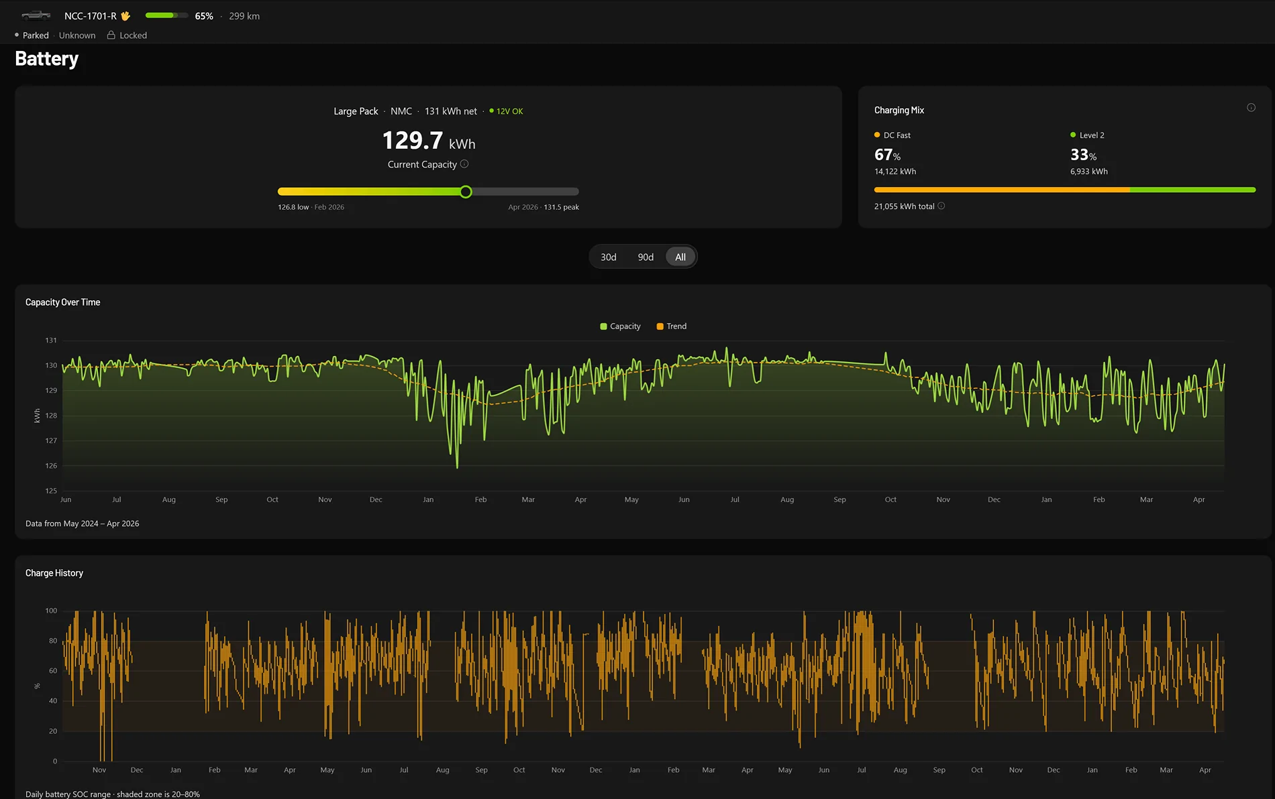Click the vehicle name NCC-1701-R

coord(91,15)
